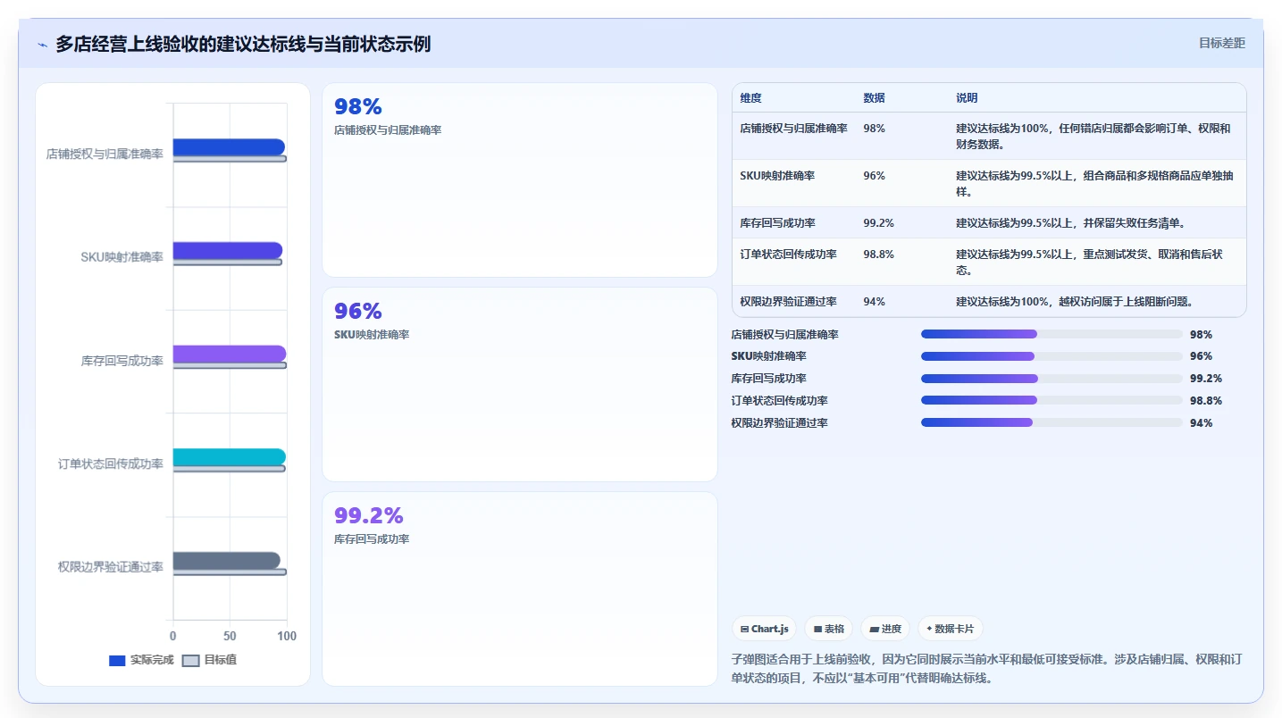The width and height of the screenshot is (1282, 718).
Task: Click the 权限边界验证通过率 gray chart bar
Action: click(x=227, y=560)
